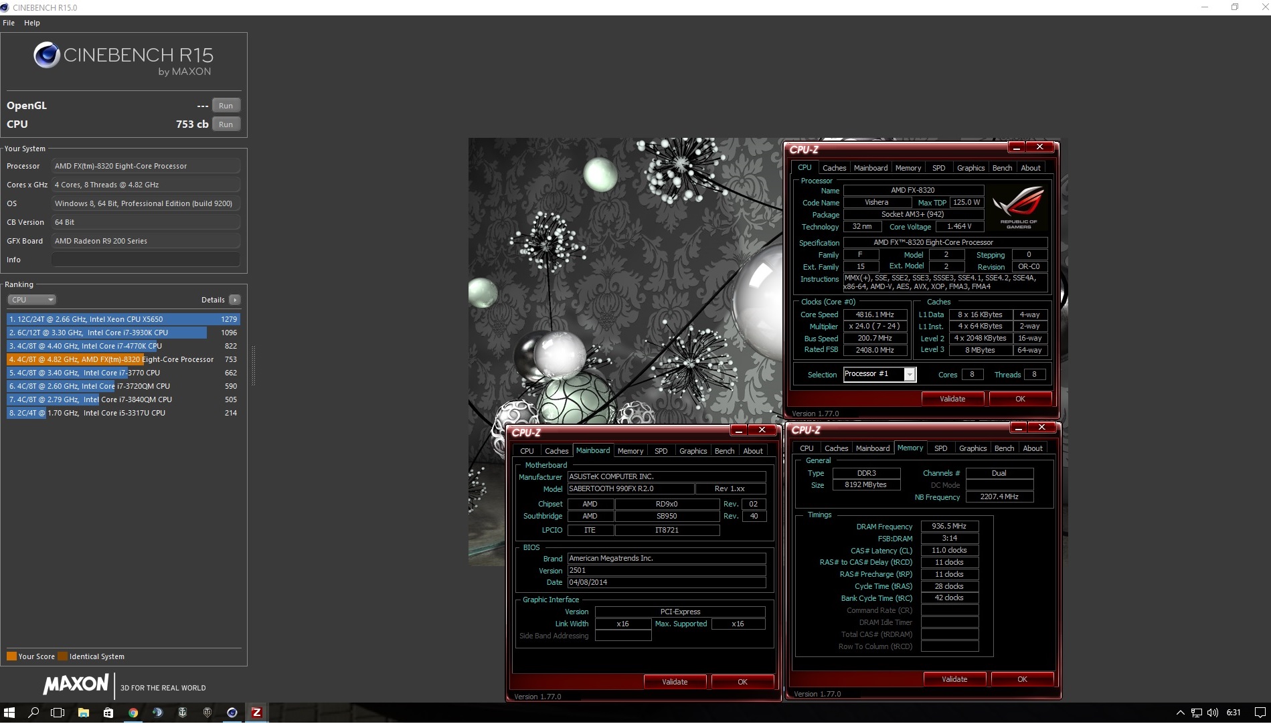Click the Cinebench R15 sphere logo
This screenshot has width=1271, height=724.
46,55
